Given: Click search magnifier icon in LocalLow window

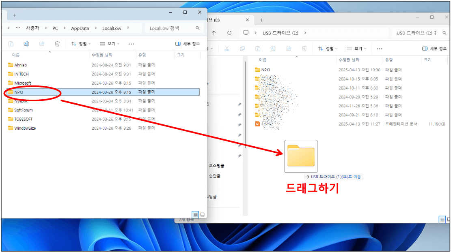Looking at the screenshot, I should pyautogui.click(x=198, y=28).
